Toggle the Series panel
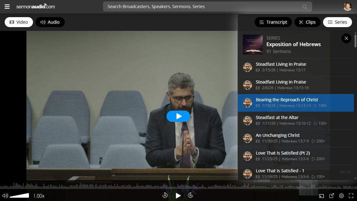357x201 pixels. point(337,22)
